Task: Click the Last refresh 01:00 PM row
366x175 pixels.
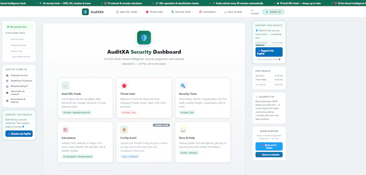Action: click(269, 85)
